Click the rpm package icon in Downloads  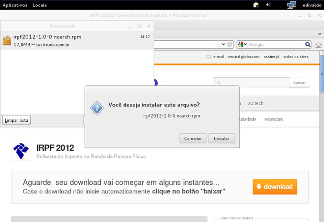[7, 40]
